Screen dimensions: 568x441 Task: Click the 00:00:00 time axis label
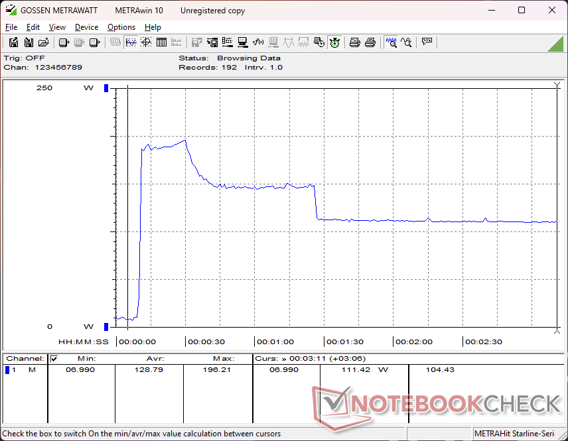[137, 342]
